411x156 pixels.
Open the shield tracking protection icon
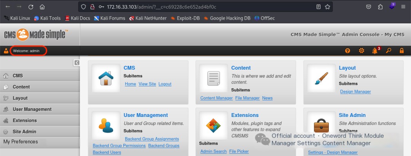(83, 7)
